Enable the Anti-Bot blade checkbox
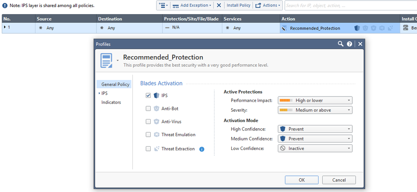 coord(148,109)
